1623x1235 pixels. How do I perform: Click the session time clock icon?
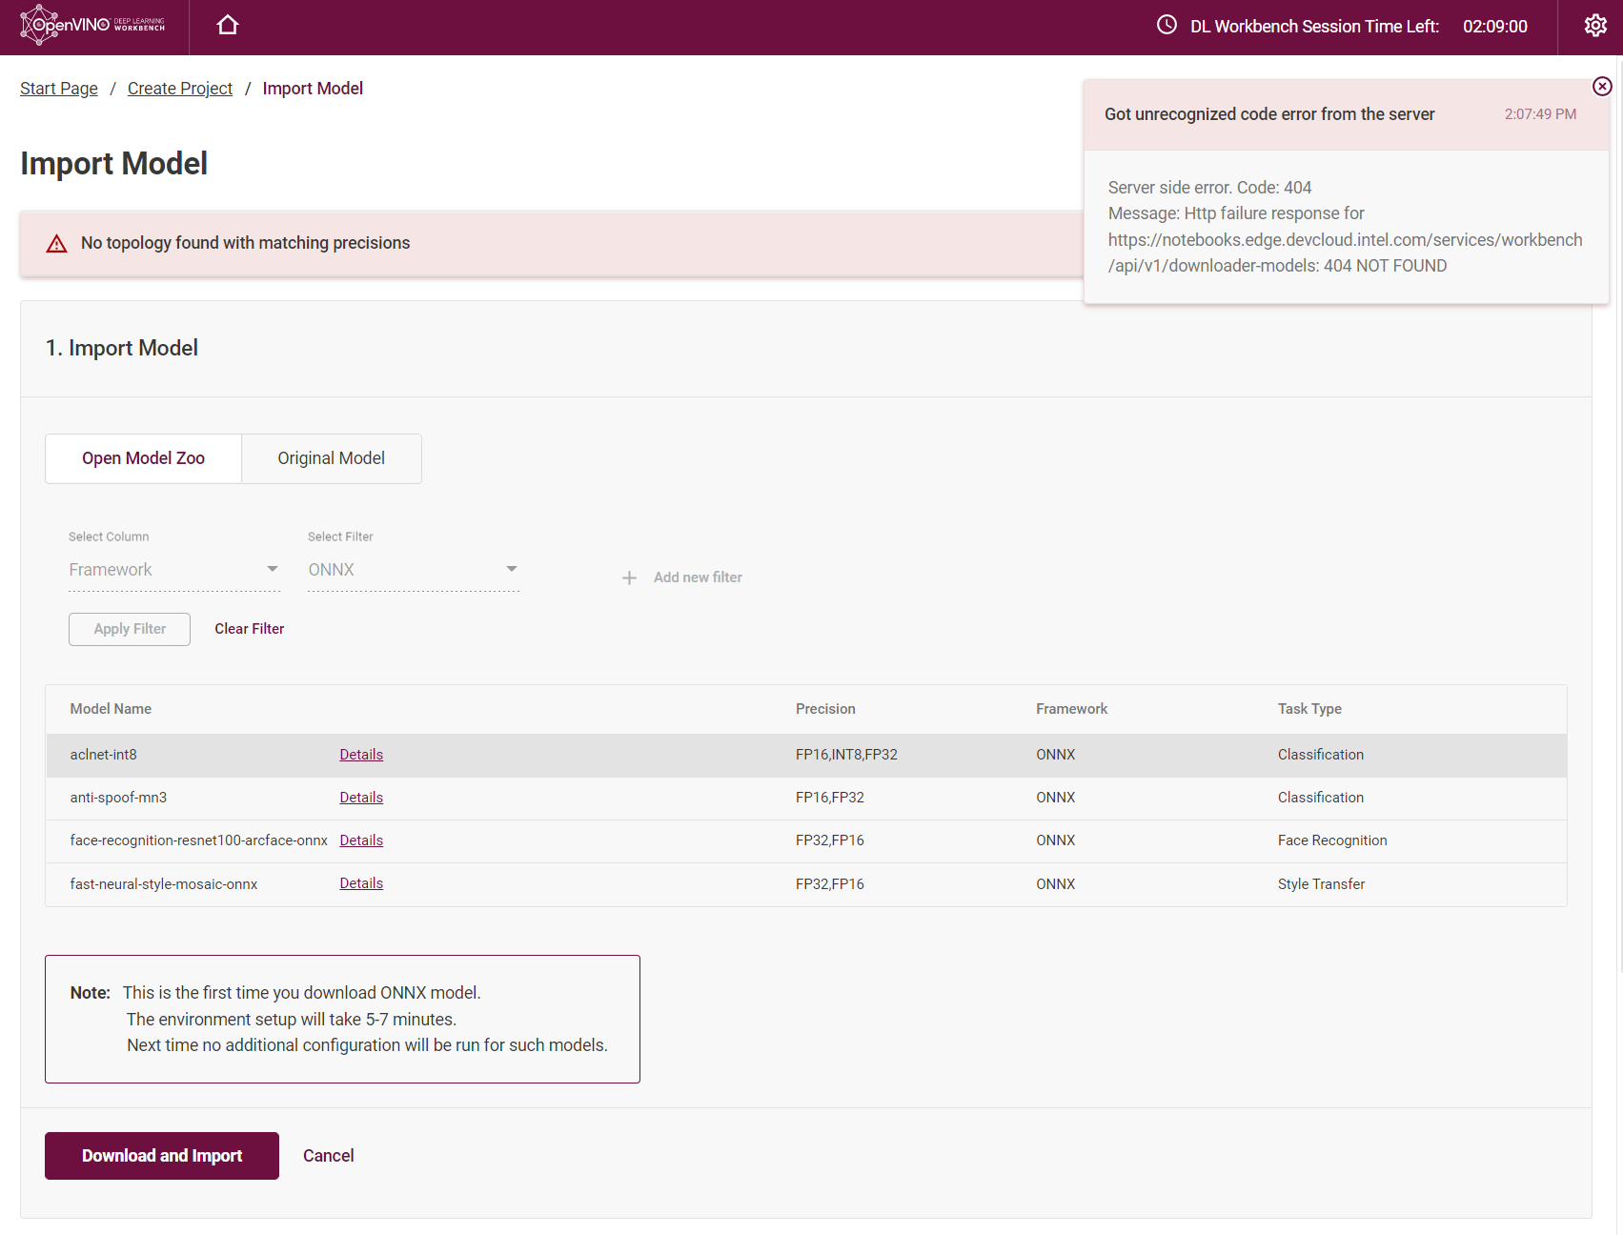click(1165, 26)
